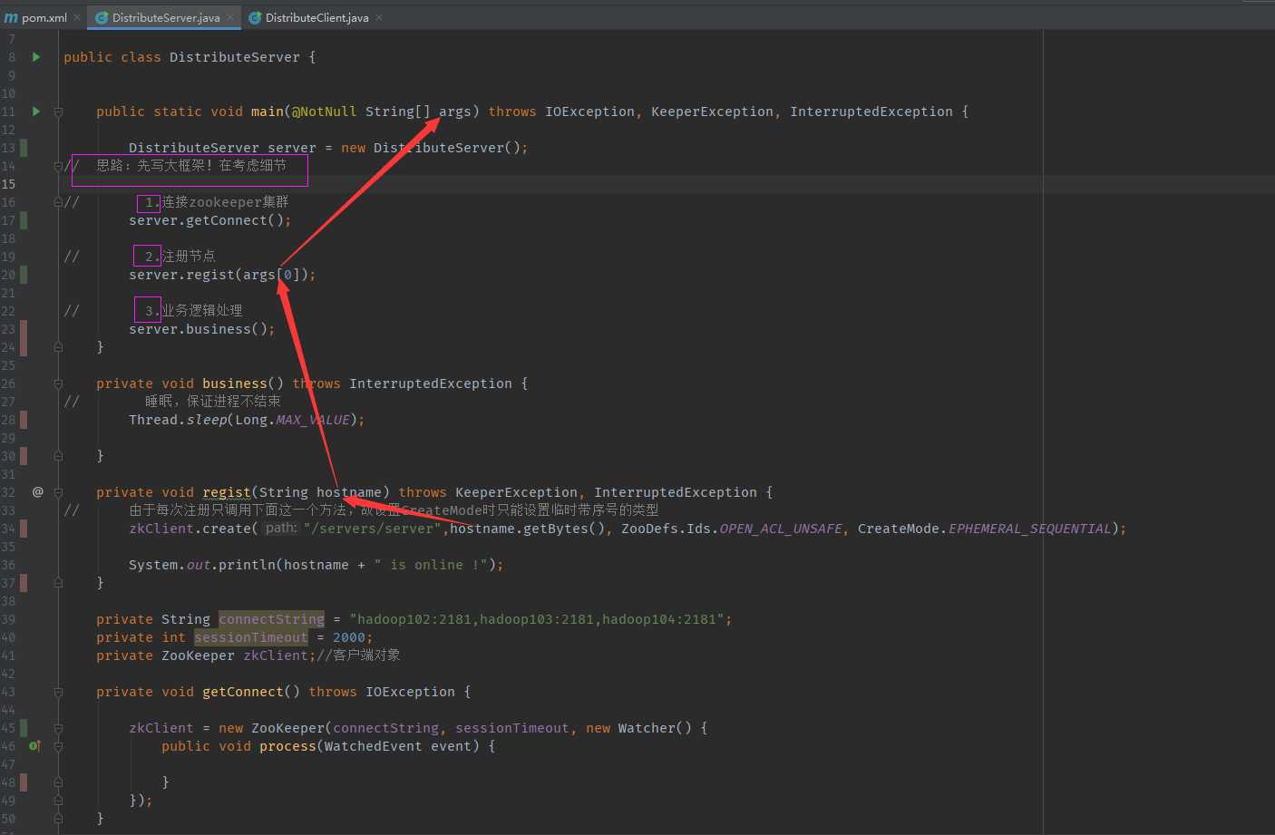
Task: Collapse the regist method fold marker
Action: (x=58, y=492)
